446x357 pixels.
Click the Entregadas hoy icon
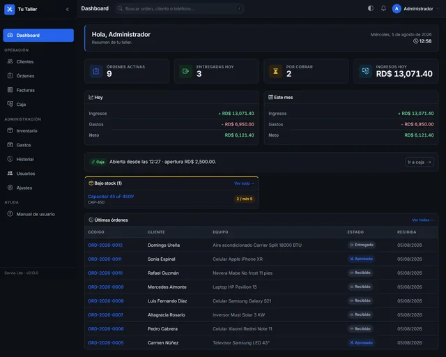(x=186, y=71)
